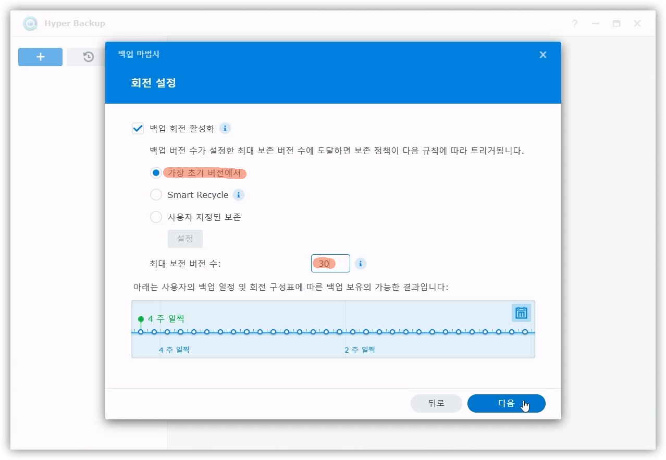Maximize the Hyper Backup window
This screenshot has width=666, height=460.
616,23
